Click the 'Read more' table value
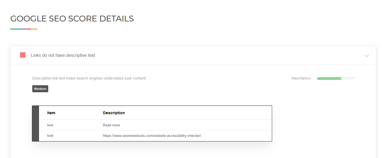The image size is (387, 158). pos(111,125)
